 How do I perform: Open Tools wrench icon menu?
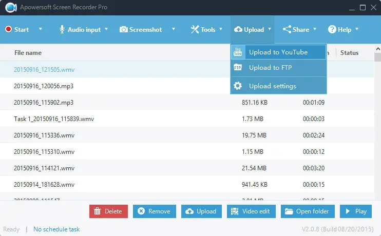[x=195, y=29]
